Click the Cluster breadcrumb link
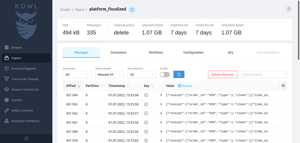This screenshot has width=300, height=143. [x=65, y=10]
